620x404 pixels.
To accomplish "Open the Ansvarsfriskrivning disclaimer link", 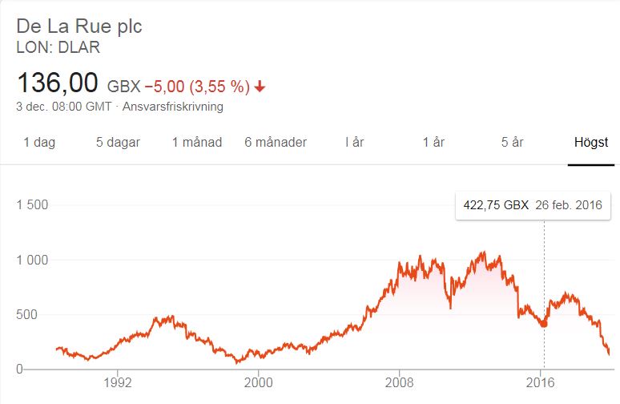I will (x=173, y=107).
